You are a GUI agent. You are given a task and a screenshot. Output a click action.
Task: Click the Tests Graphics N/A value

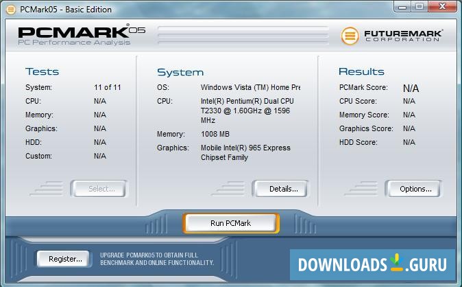point(100,128)
